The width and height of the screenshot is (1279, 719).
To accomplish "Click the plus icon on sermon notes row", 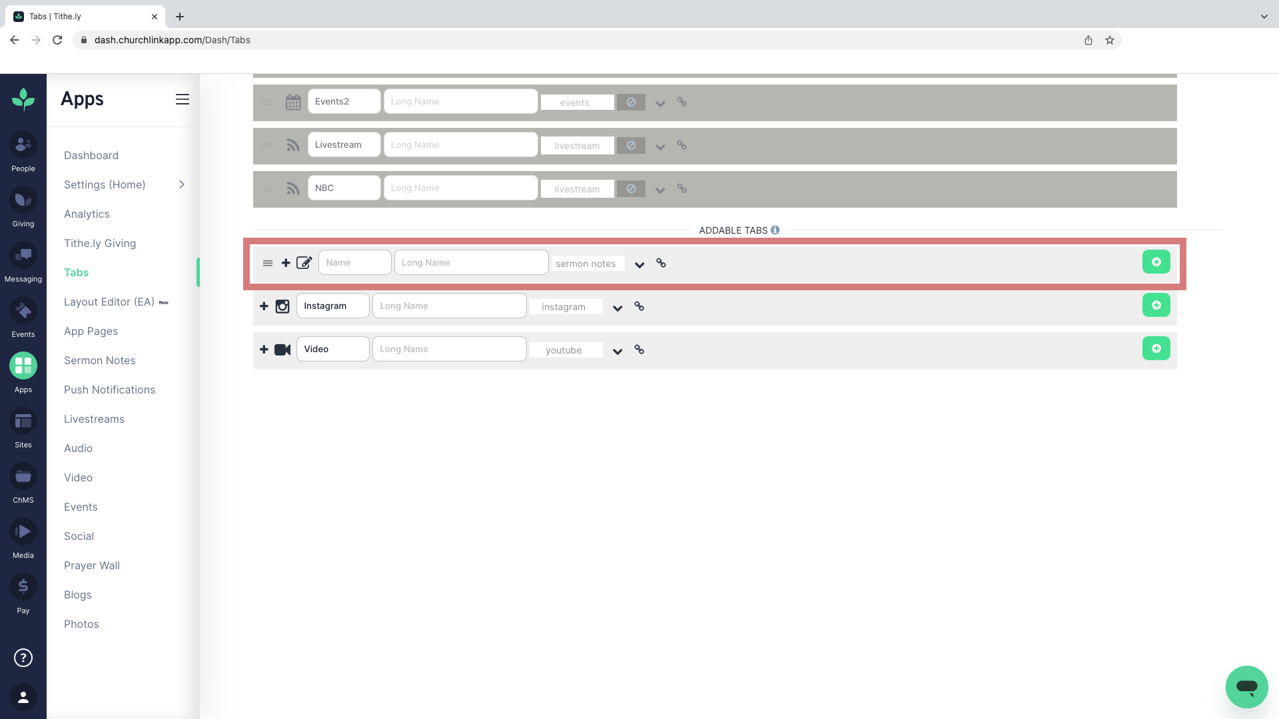I will tap(286, 263).
